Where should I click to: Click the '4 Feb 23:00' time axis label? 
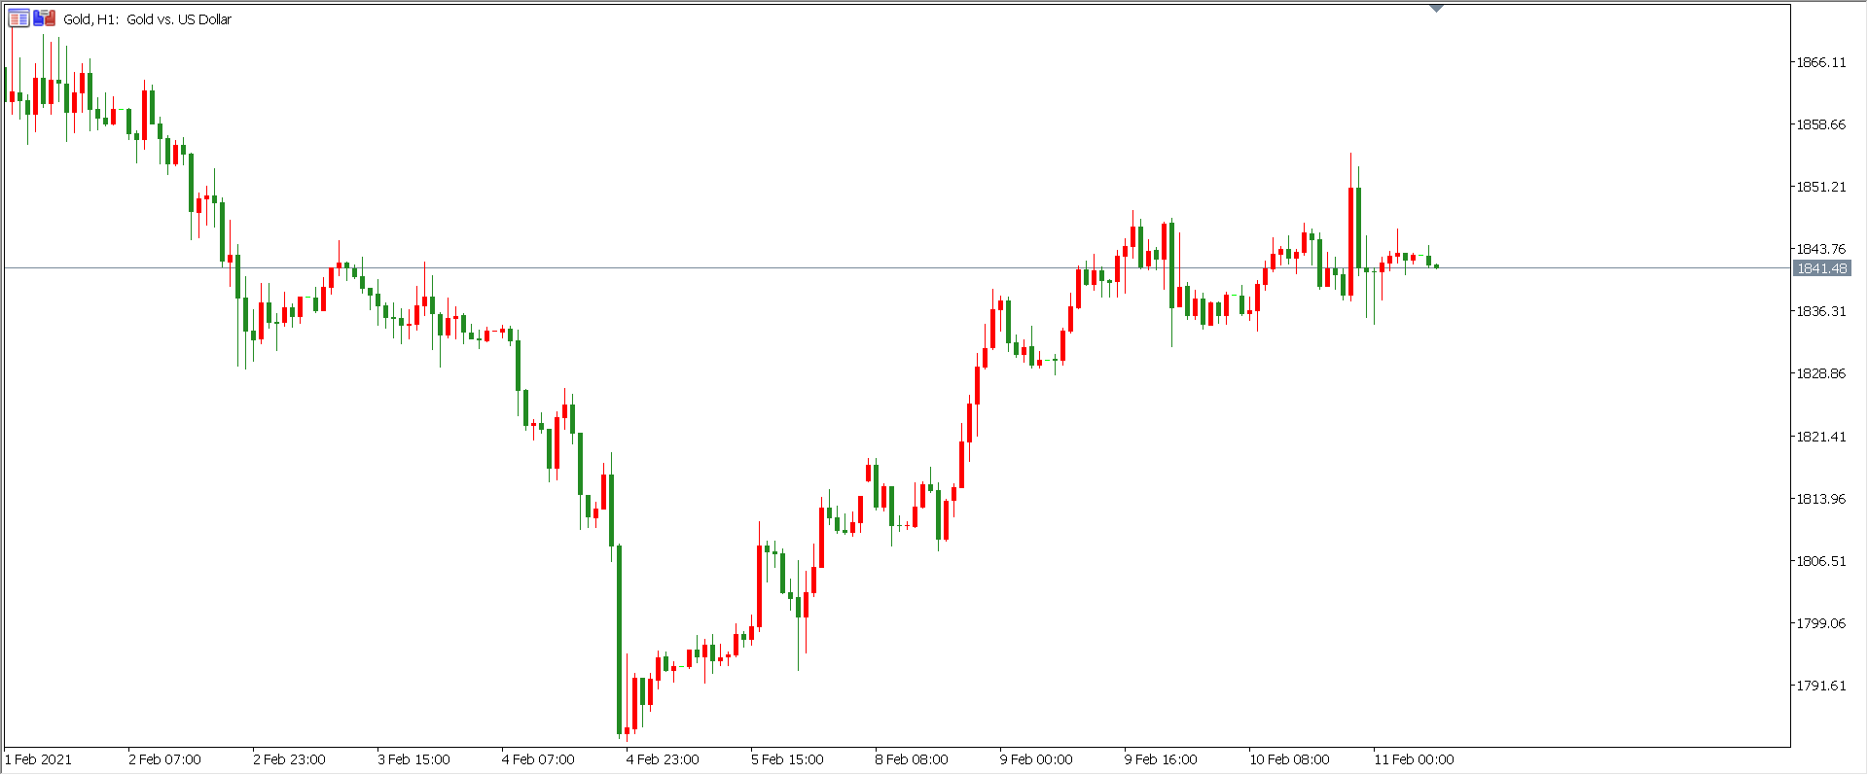point(664,759)
